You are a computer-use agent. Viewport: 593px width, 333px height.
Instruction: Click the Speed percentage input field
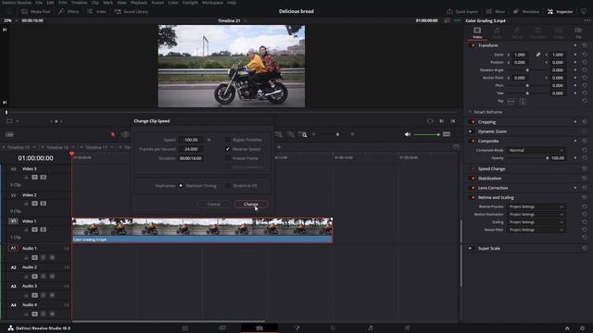191,140
